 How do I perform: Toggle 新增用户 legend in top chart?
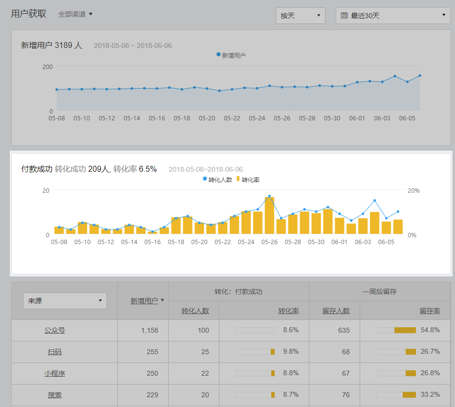[231, 55]
